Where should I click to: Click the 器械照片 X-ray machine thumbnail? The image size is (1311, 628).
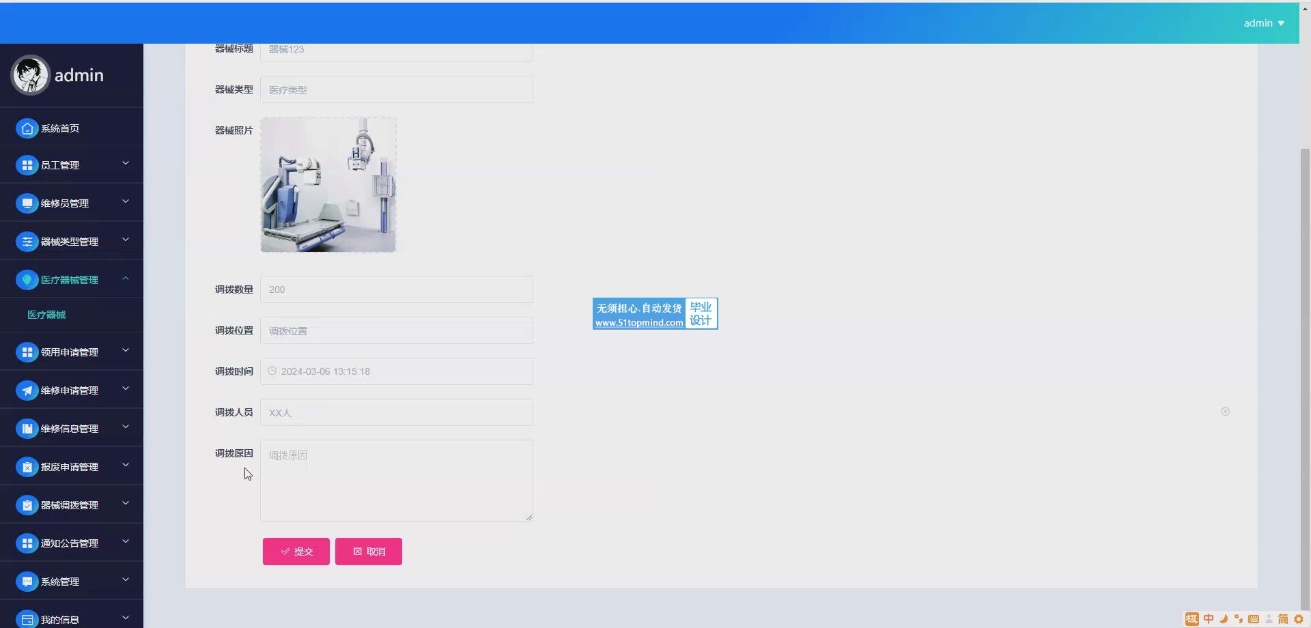point(328,184)
